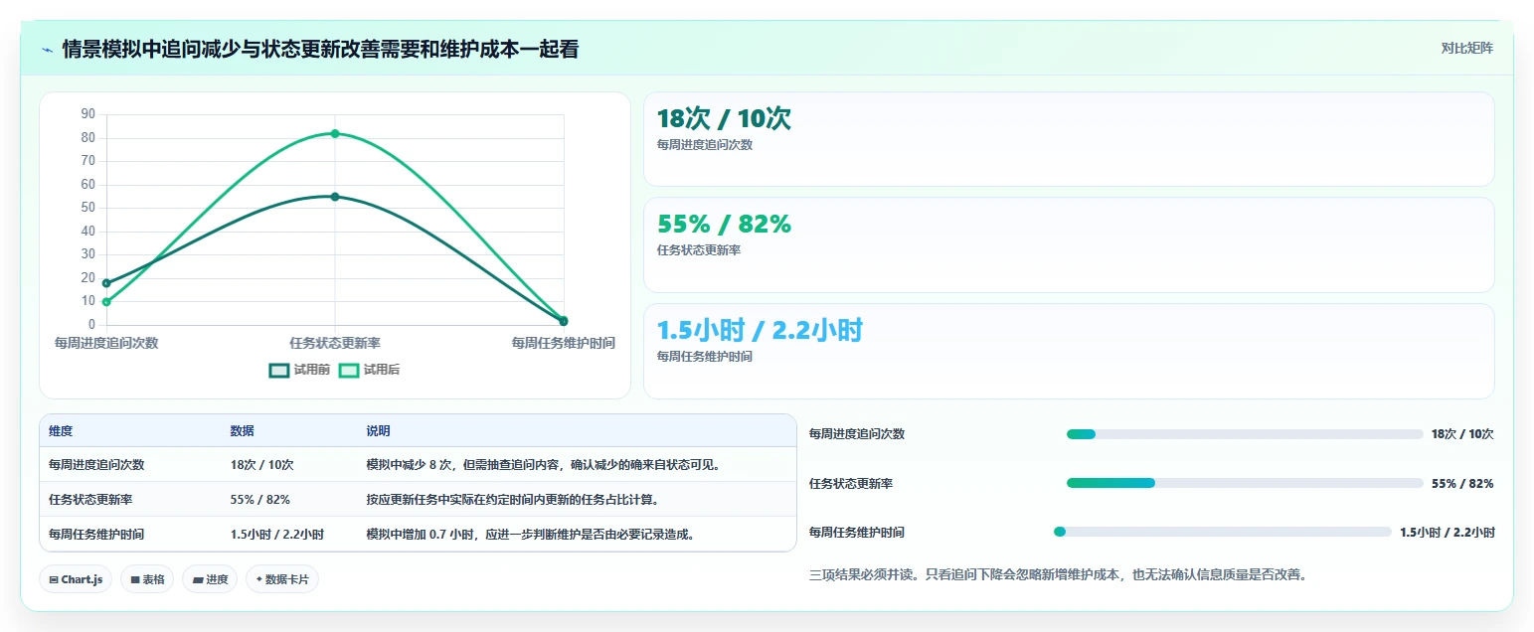Image resolution: width=1534 pixels, height=632 pixels.
Task: Click the progress row label 任务状态更新率
Action: click(x=851, y=483)
